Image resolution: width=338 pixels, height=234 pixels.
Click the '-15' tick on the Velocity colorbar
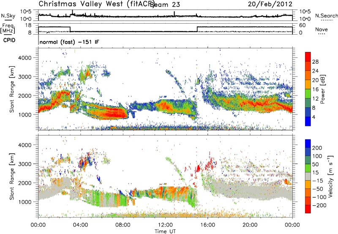[318, 180]
